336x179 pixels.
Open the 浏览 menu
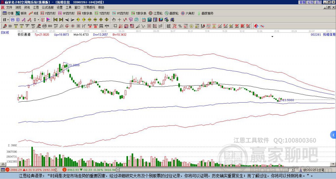tap(18, 8)
